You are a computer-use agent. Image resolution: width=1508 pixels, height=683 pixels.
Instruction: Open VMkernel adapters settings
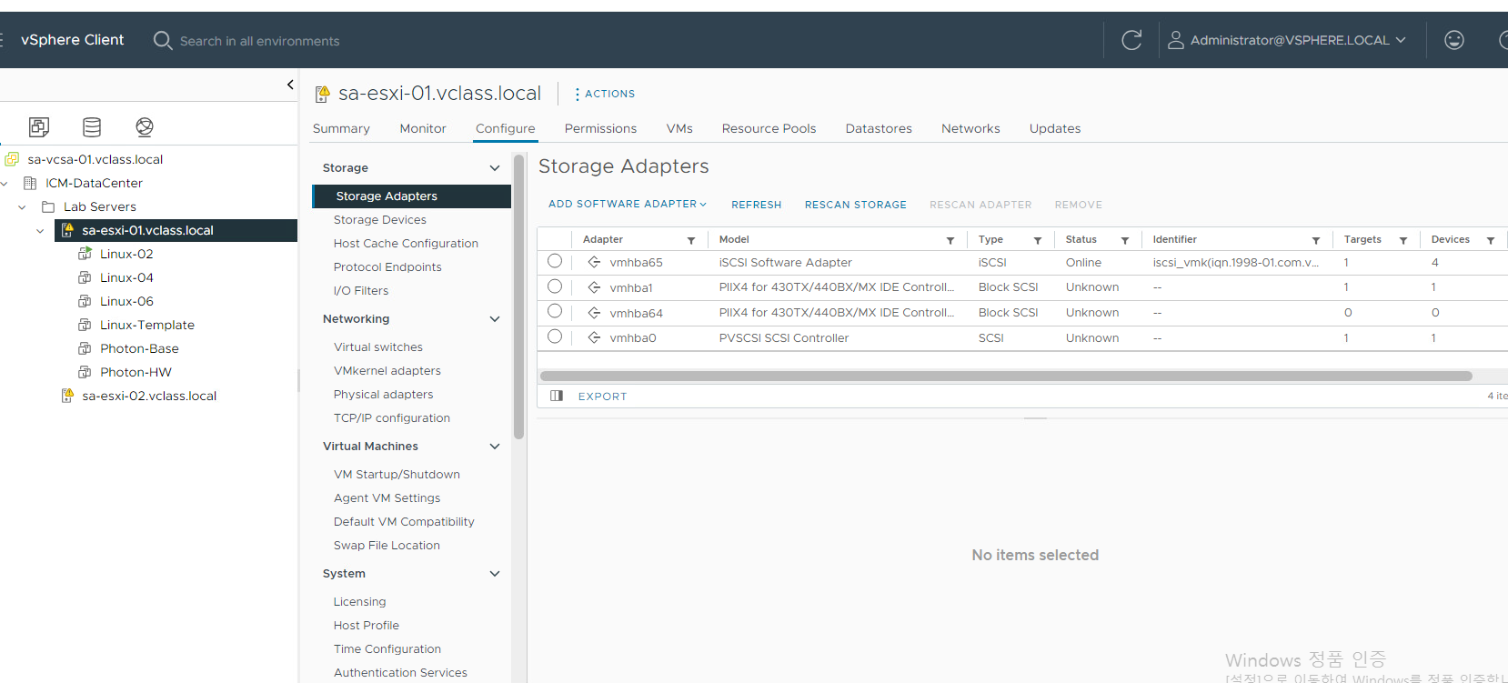tap(387, 371)
